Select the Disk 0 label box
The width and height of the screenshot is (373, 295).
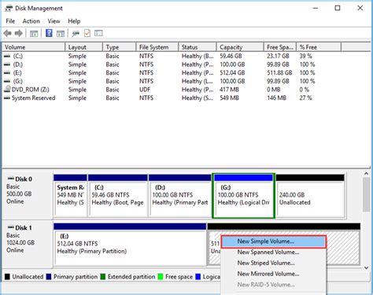28,194
